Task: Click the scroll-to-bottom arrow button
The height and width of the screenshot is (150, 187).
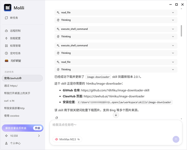Action: [116, 115]
